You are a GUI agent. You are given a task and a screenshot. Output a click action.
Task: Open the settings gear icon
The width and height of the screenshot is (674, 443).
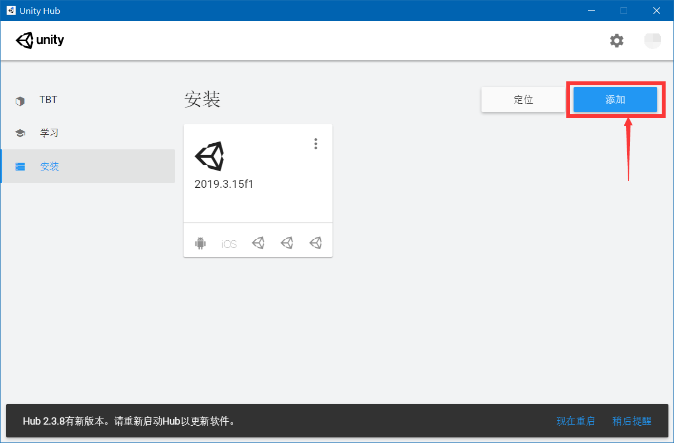tap(617, 41)
